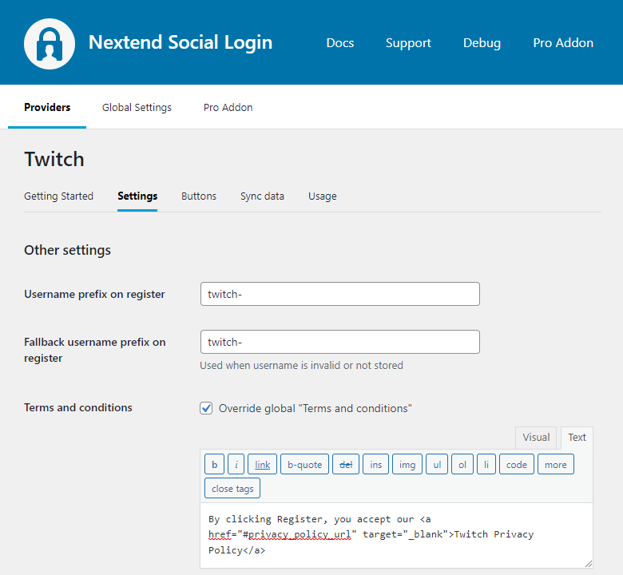Click the Username prefix on register field
Screen dimensions: 623x575
[x=339, y=294]
